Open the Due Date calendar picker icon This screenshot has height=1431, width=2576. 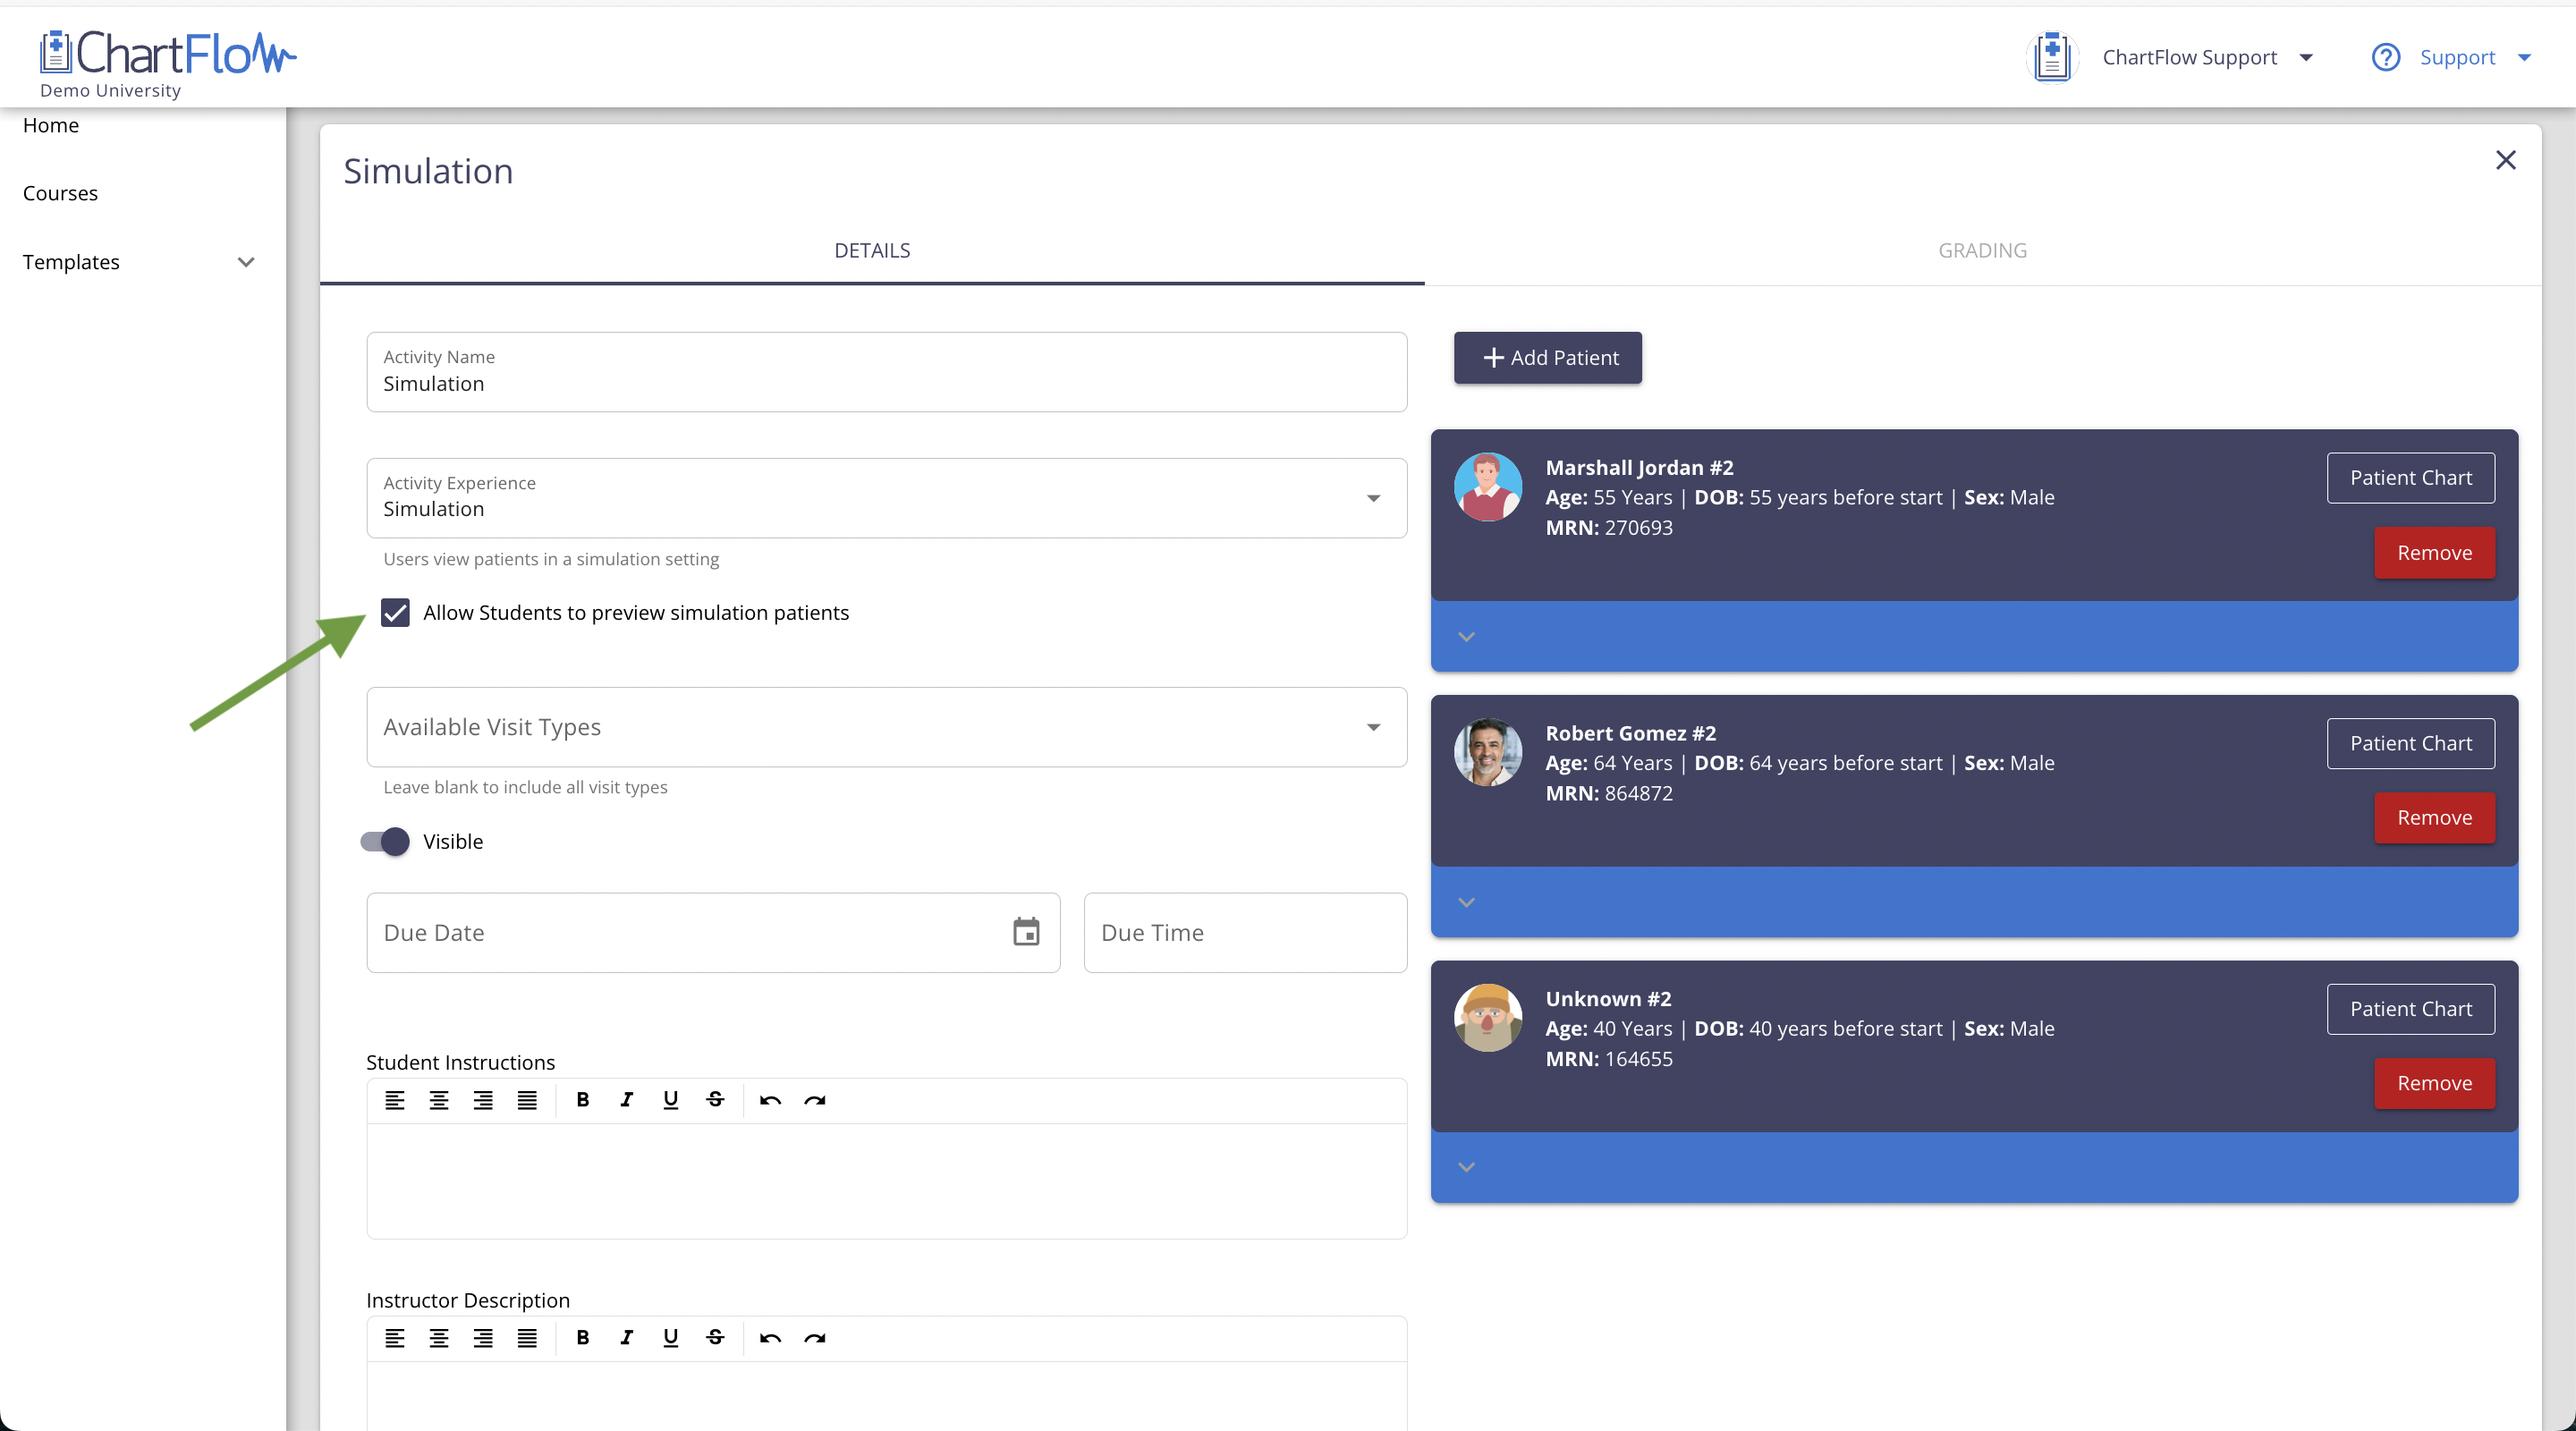(1026, 932)
